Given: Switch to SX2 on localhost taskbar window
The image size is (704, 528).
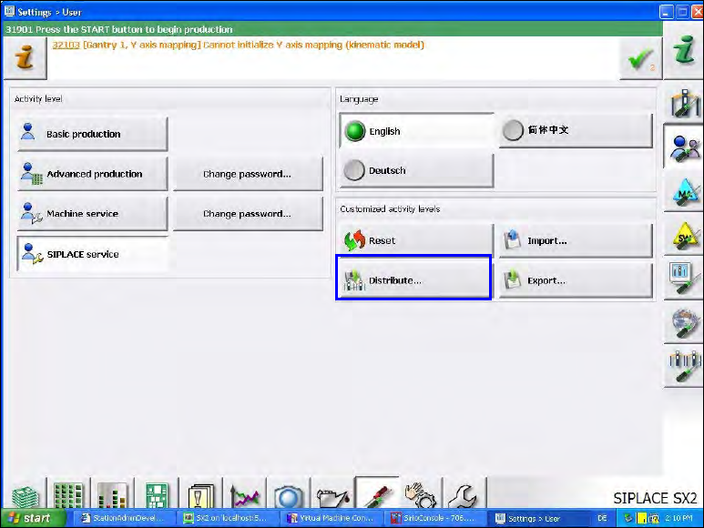Looking at the screenshot, I should point(226,518).
